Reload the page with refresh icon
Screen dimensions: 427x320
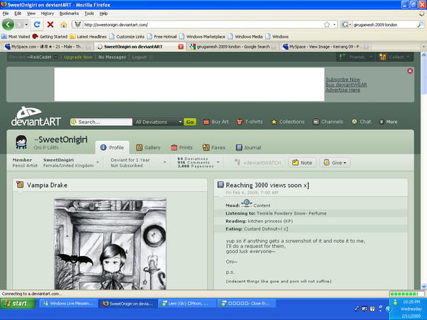click(37, 24)
